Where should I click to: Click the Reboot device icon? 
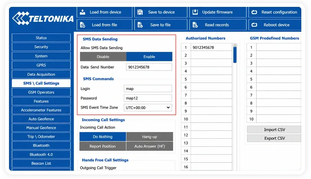pyautogui.click(x=254, y=25)
